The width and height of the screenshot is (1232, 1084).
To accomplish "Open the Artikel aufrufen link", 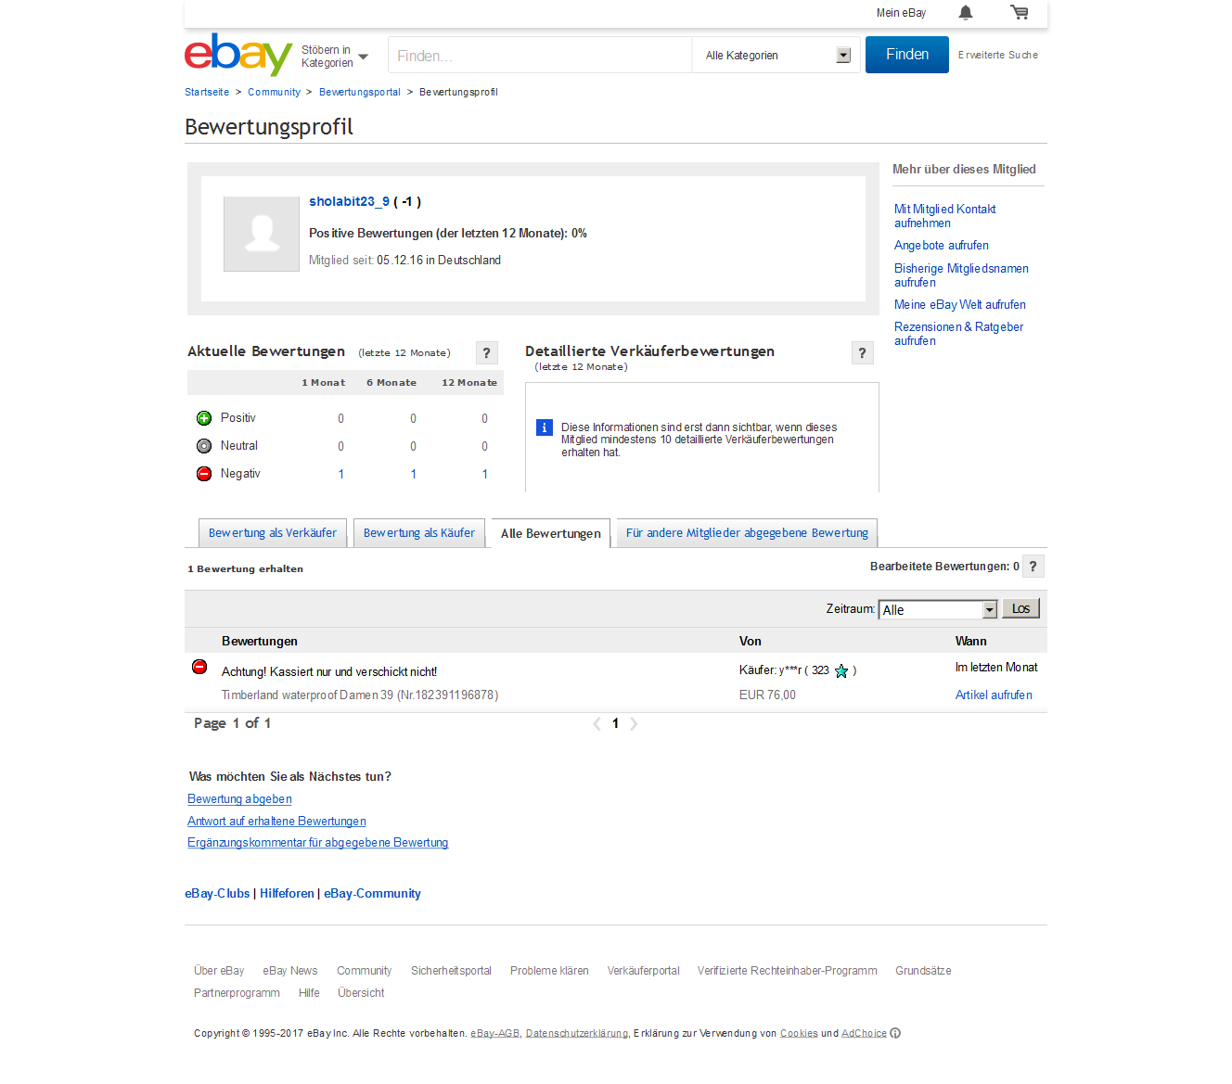I will point(994,695).
